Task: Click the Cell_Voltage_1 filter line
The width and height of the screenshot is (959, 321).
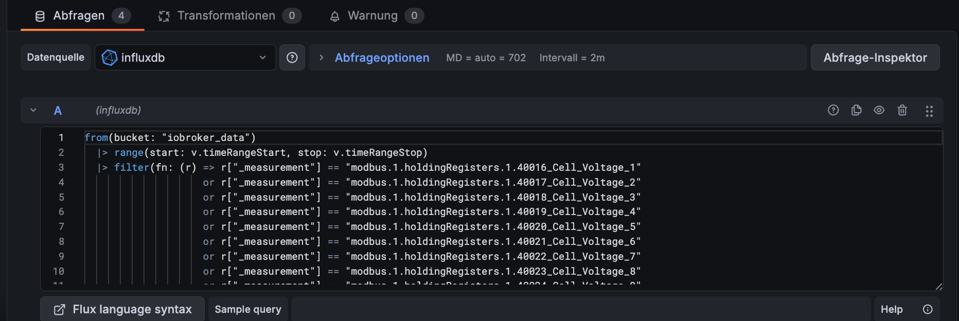Action: pyautogui.click(x=369, y=167)
